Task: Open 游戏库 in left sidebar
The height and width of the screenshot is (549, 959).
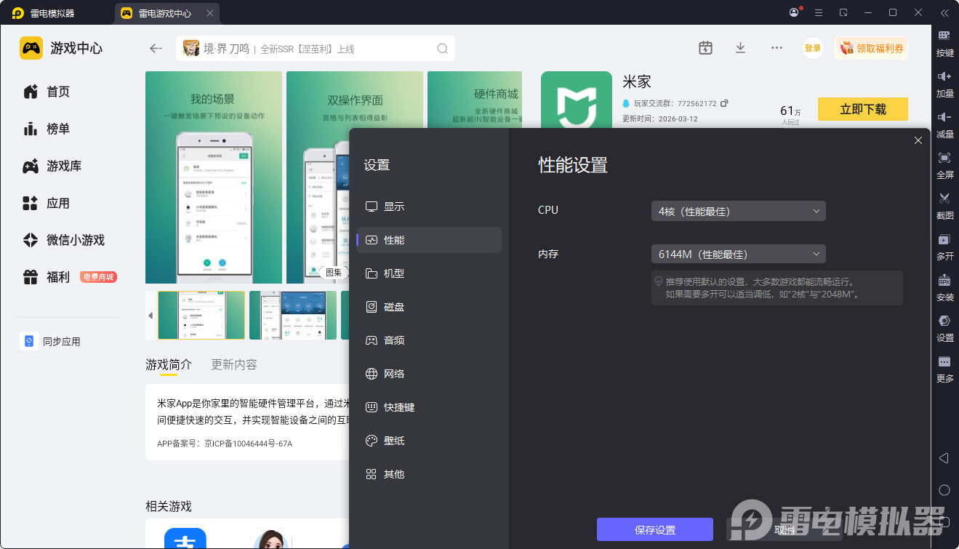Action: tap(64, 166)
